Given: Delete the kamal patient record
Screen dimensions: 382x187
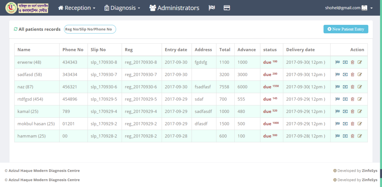Looking at the screenshot, I should pos(353,111).
